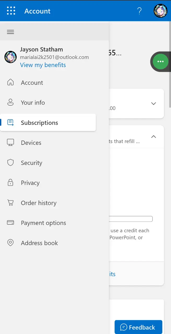Open the Microsoft app launcher grid
The height and width of the screenshot is (334, 171).
tap(11, 11)
